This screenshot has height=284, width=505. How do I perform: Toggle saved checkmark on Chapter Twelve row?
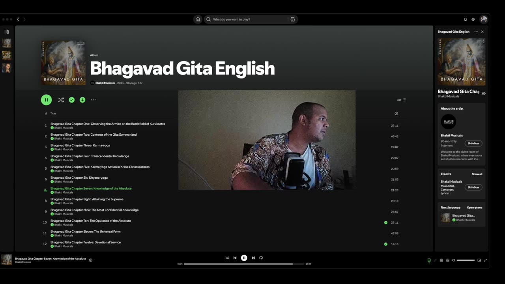point(386,244)
